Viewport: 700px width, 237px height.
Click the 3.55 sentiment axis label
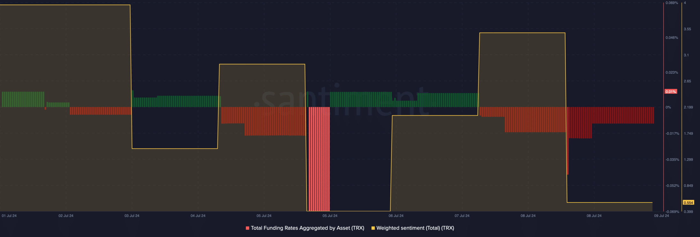[687, 29]
